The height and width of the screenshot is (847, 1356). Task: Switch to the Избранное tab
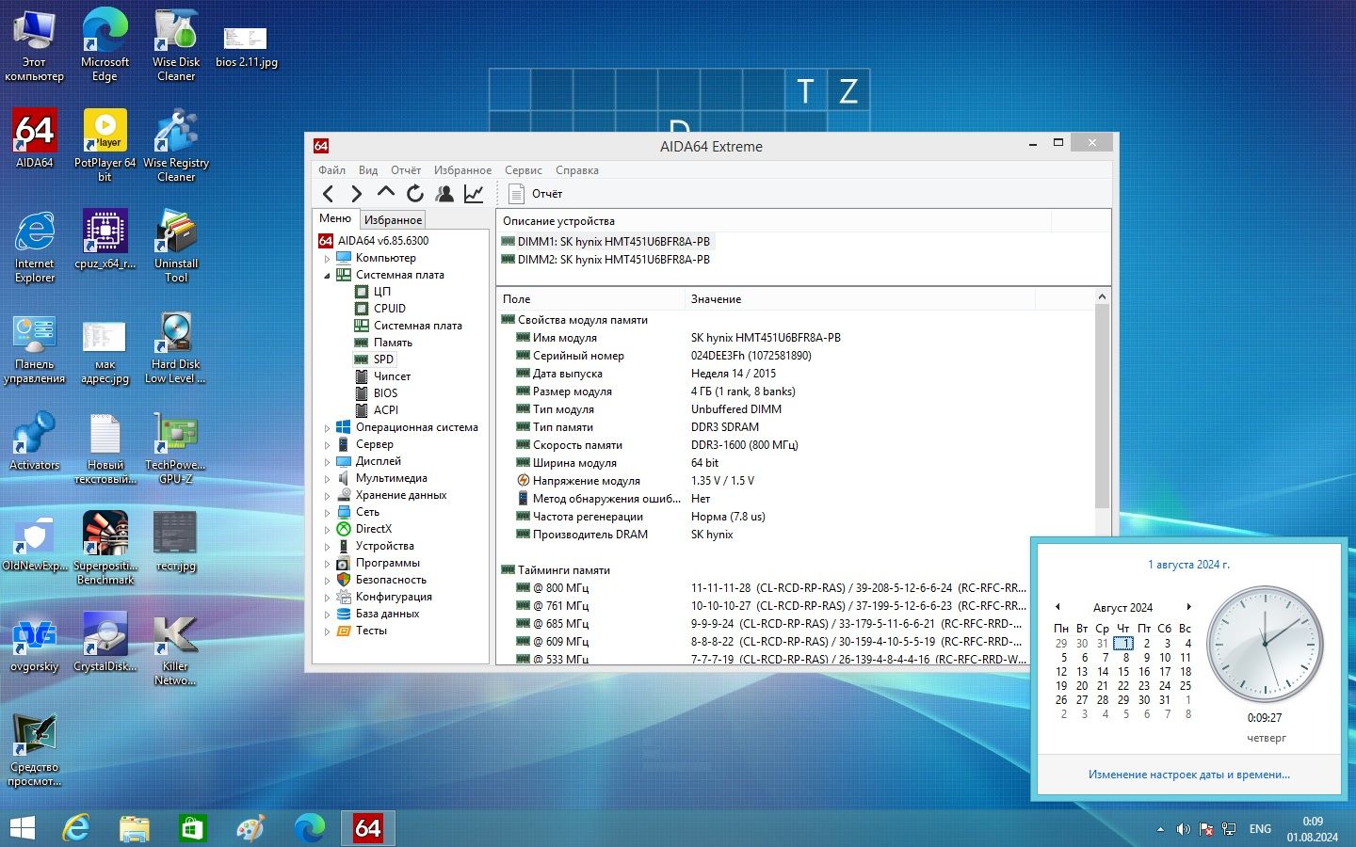tap(393, 219)
